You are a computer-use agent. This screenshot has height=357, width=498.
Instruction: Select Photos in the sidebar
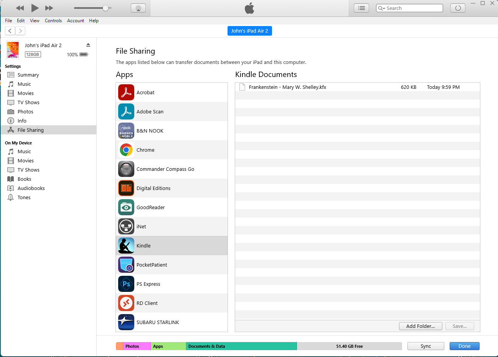pos(48,111)
